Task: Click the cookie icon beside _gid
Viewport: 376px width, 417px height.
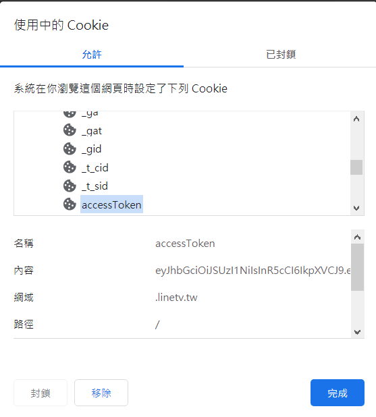Action: (70, 148)
